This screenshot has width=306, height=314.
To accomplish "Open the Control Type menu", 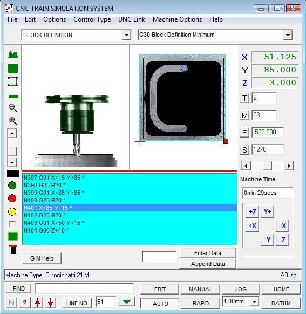I will [92, 19].
